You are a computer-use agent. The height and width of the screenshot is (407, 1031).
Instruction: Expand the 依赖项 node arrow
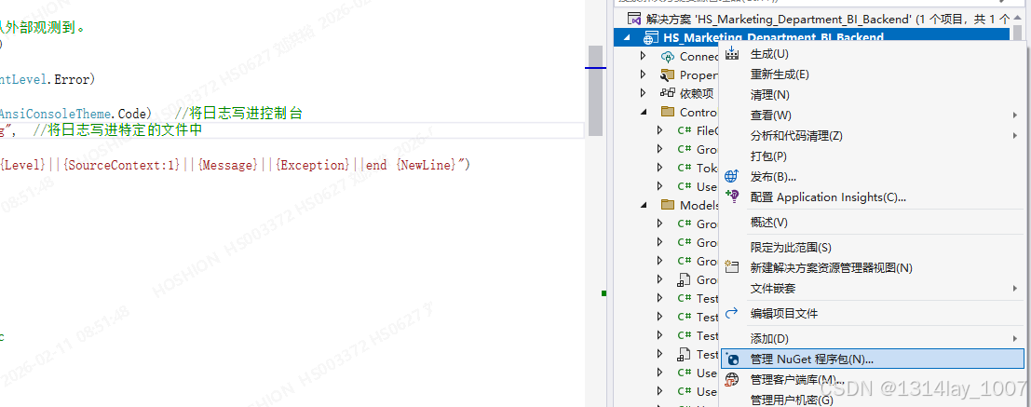[644, 93]
